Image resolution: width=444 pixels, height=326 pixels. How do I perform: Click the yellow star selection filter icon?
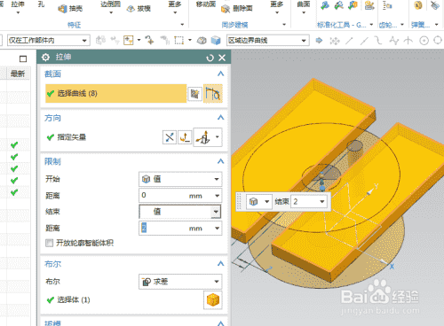[129, 41]
